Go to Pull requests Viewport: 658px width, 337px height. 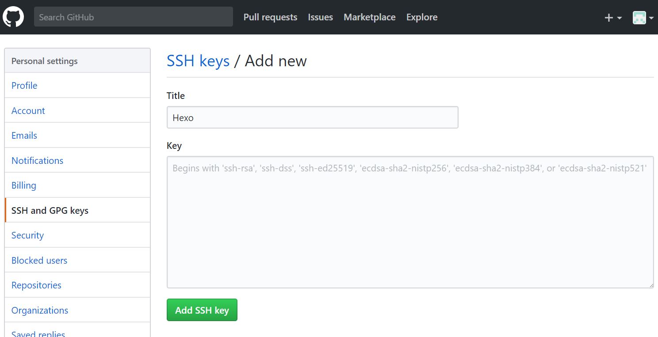tap(270, 17)
